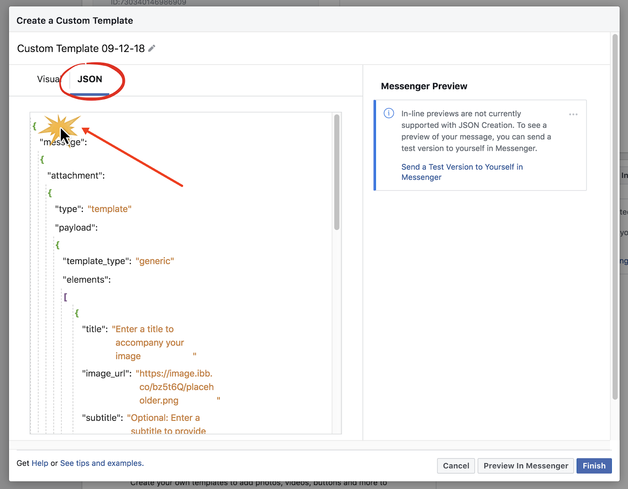Viewport: 628px width, 489px height.
Task: Click Preview In Messenger button
Action: tap(526, 466)
